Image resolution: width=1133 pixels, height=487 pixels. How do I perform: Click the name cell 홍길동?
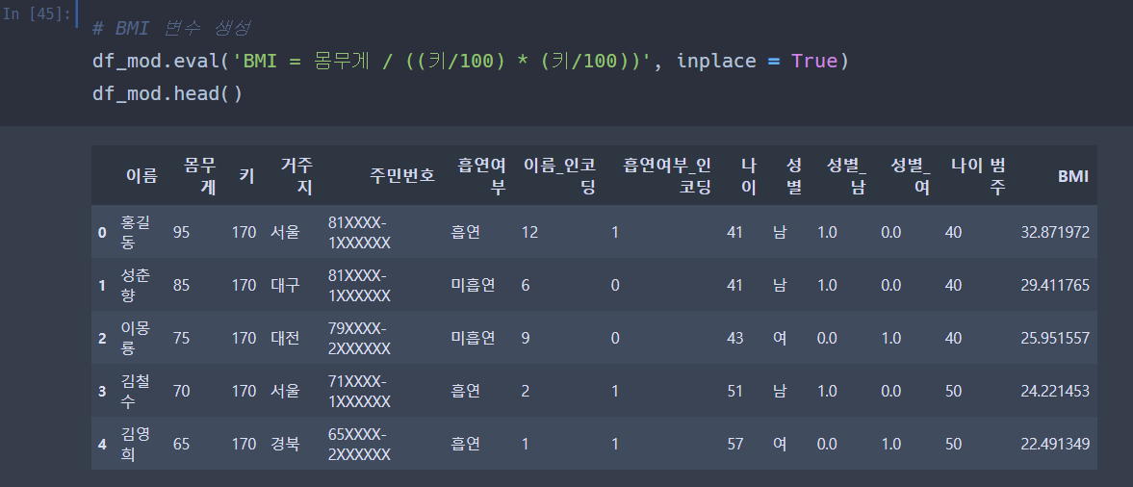(135, 232)
